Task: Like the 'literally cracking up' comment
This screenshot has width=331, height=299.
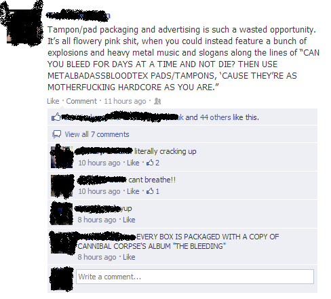Action: coord(133,163)
